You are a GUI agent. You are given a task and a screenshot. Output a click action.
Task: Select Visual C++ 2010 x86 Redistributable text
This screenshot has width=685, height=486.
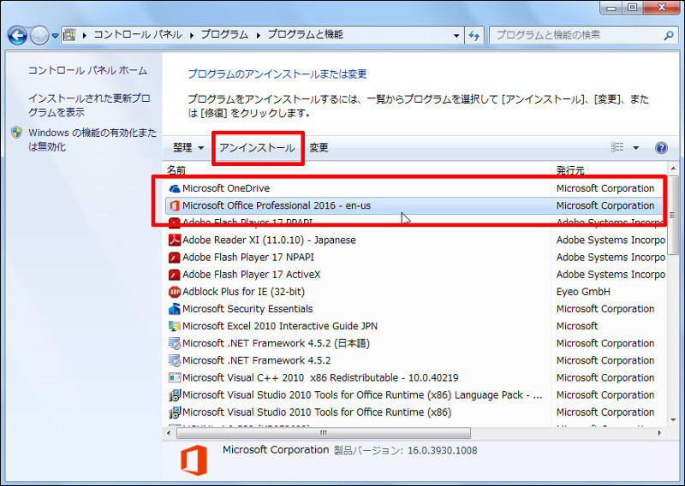coord(320,377)
